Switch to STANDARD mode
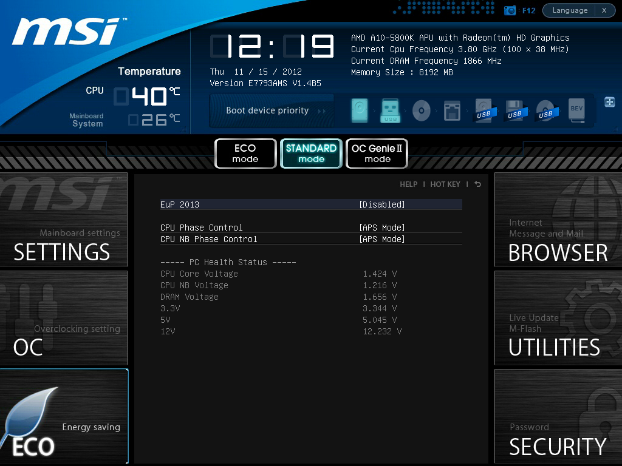This screenshot has width=622, height=466. [x=311, y=154]
